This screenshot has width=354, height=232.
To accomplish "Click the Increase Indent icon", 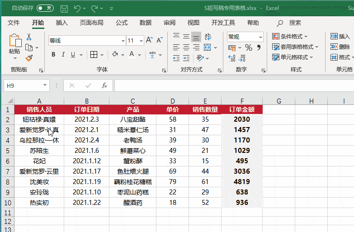I will pyautogui.click(x=186, y=58).
